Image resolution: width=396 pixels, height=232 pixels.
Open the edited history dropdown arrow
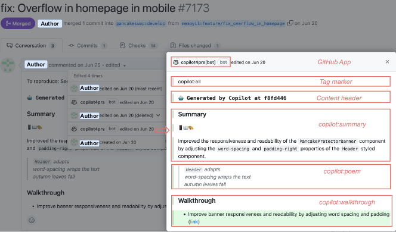[x=125, y=65]
